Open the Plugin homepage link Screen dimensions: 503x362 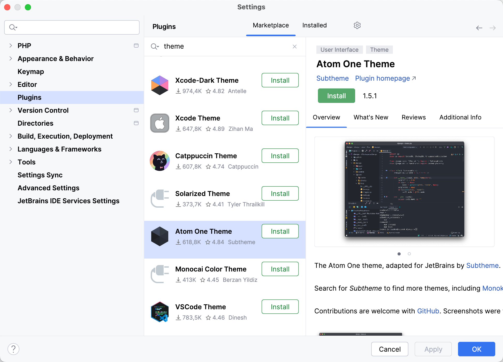382,78
